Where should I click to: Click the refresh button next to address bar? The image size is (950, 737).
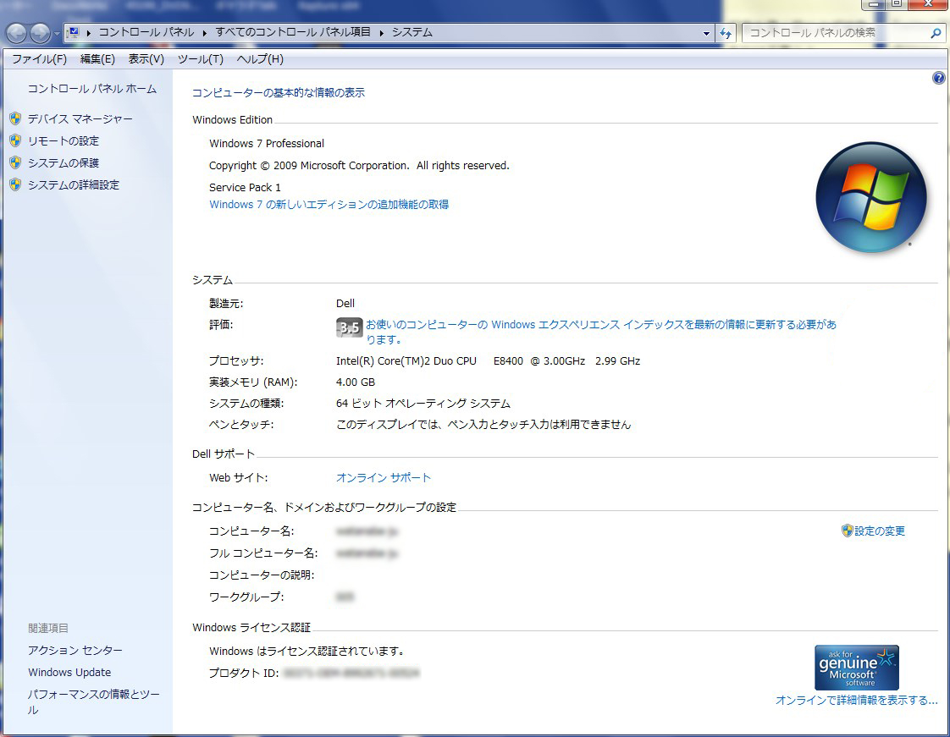[726, 33]
